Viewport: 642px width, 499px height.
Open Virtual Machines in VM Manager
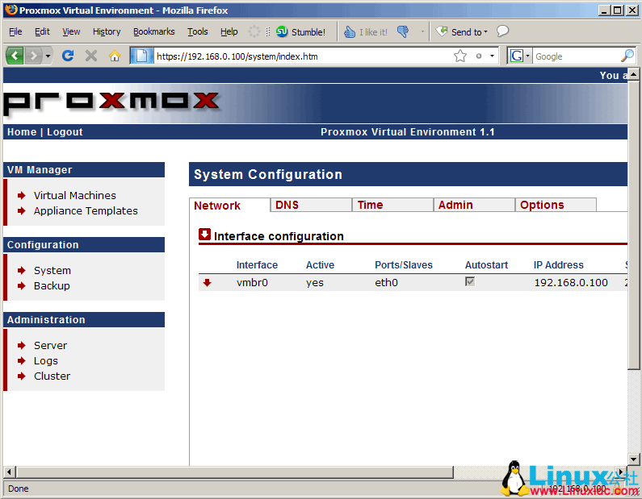pyautogui.click(x=75, y=195)
